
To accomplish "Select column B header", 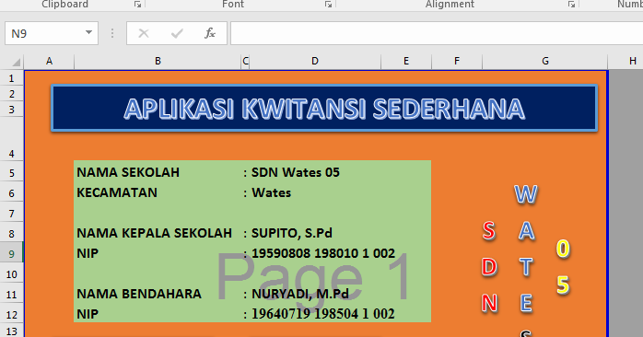I will 158,61.
